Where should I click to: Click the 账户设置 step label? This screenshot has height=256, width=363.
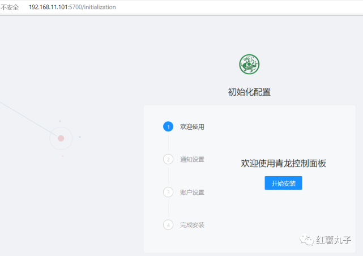(x=192, y=193)
